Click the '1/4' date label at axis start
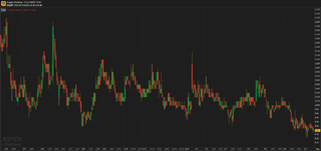The width and height of the screenshot is (321, 151). click(6, 149)
